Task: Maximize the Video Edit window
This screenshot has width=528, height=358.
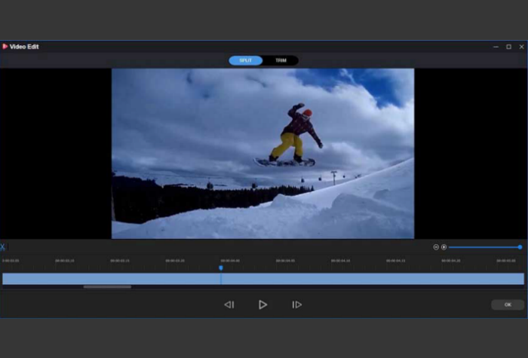Action: (x=509, y=47)
